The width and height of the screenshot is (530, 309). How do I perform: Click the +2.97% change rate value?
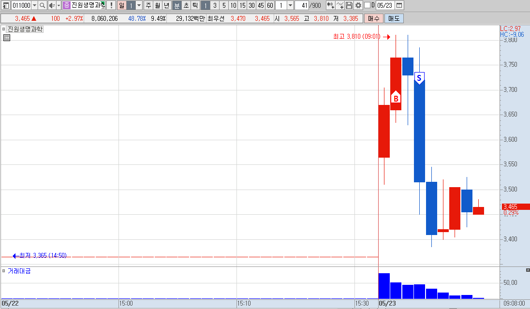click(x=74, y=18)
